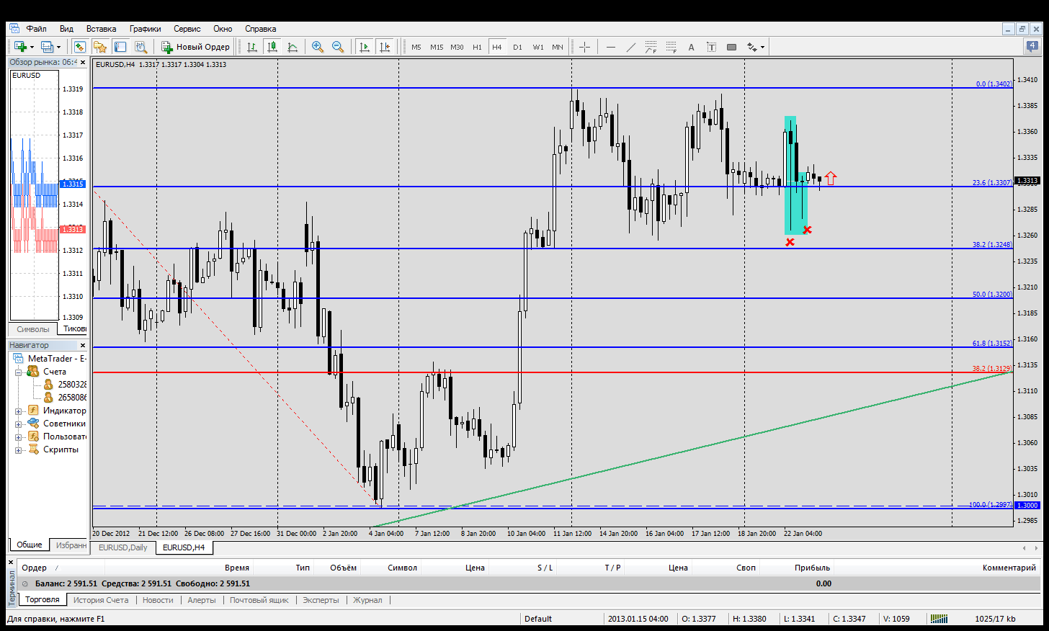Collapse the Счета tree node
The image size is (1049, 631).
coord(19,372)
